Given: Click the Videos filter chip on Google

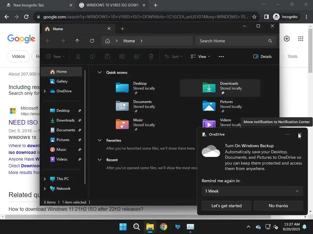Looking at the screenshot, I should coord(18,56).
